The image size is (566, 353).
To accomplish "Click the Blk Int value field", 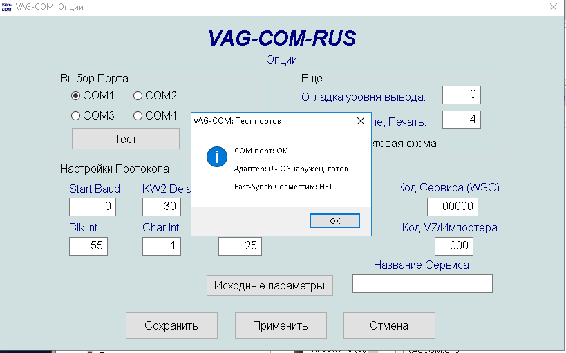I will coord(88,245).
